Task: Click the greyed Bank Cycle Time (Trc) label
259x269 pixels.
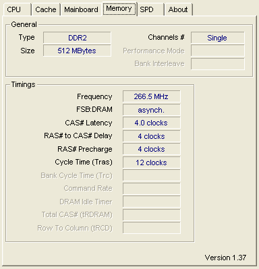Action: click(76, 175)
